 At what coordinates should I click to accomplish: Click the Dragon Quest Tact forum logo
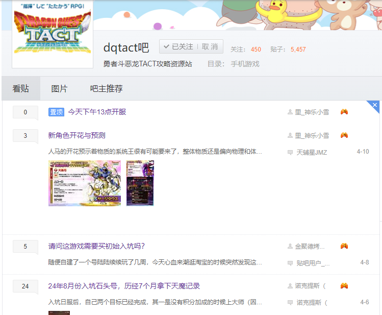53,34
